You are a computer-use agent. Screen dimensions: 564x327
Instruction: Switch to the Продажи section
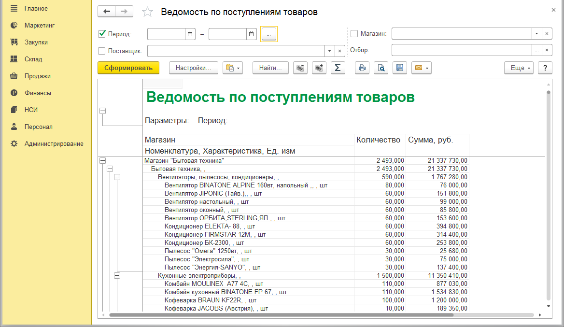coord(37,76)
